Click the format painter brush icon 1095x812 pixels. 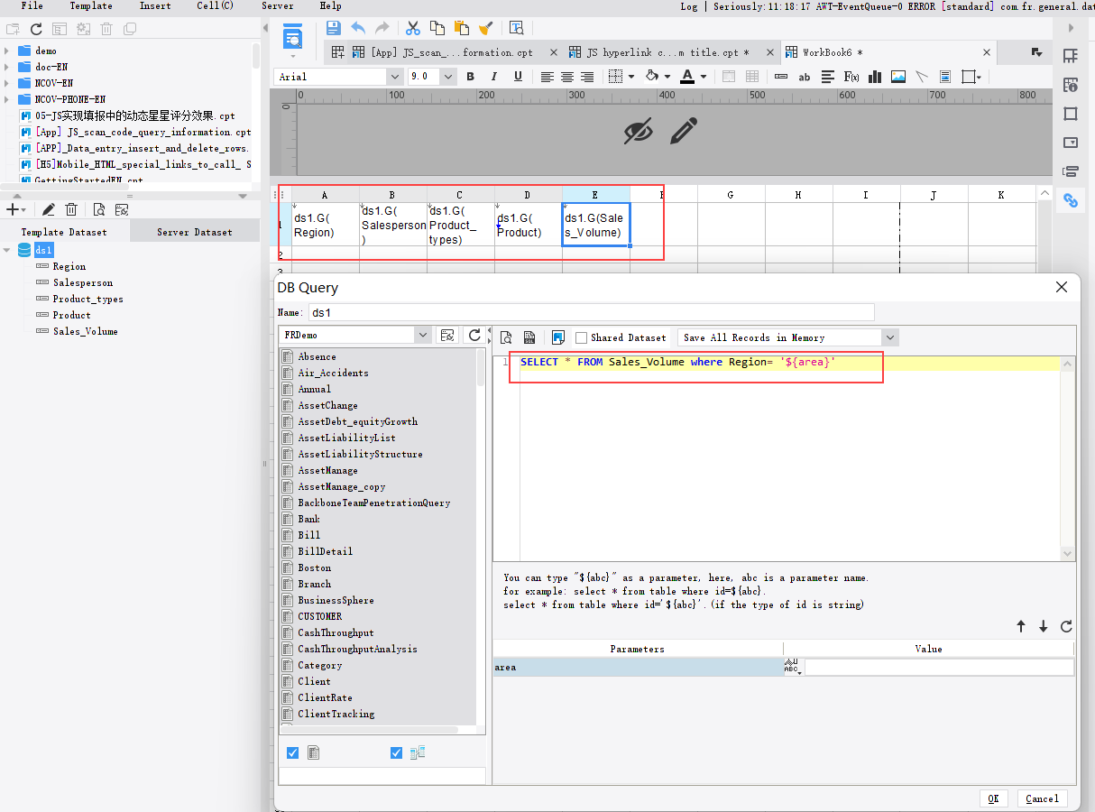(485, 28)
